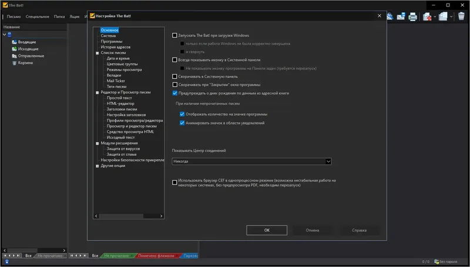Open dropdown arrow beside blank pages icon
The image size is (470, 267).
[451, 17]
